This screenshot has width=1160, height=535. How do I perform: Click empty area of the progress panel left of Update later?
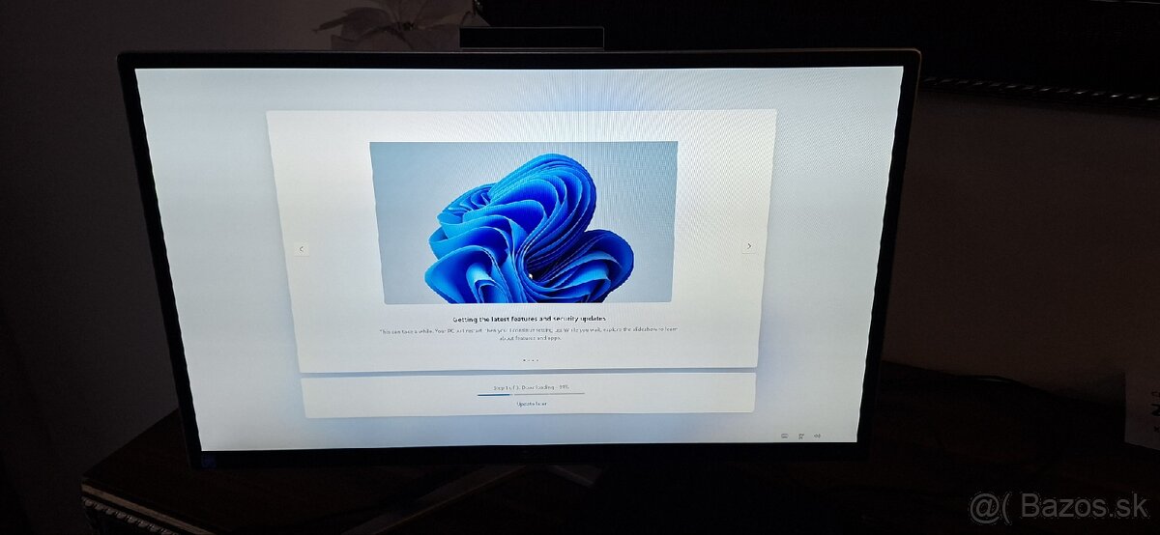(x=387, y=396)
